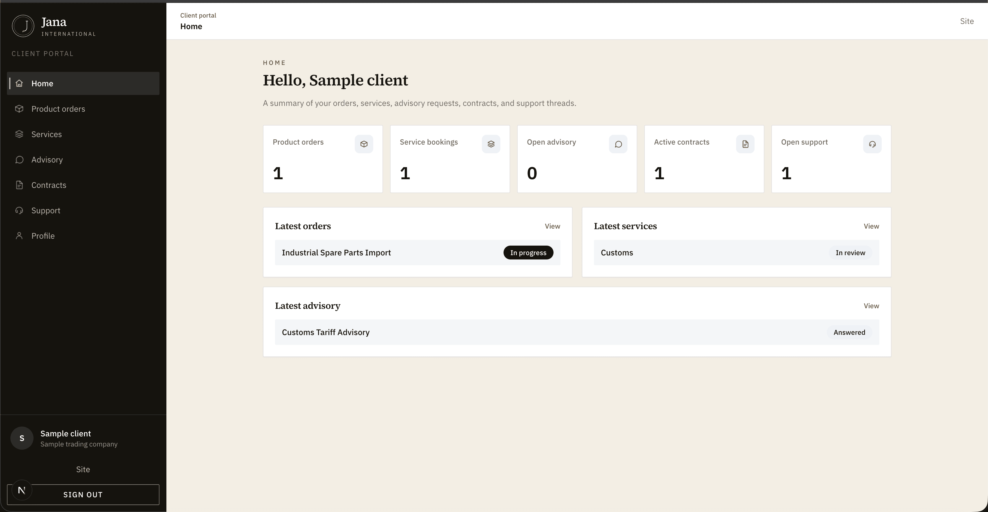Click the Next.js N badge icon
Image resolution: width=988 pixels, height=512 pixels.
(x=22, y=490)
